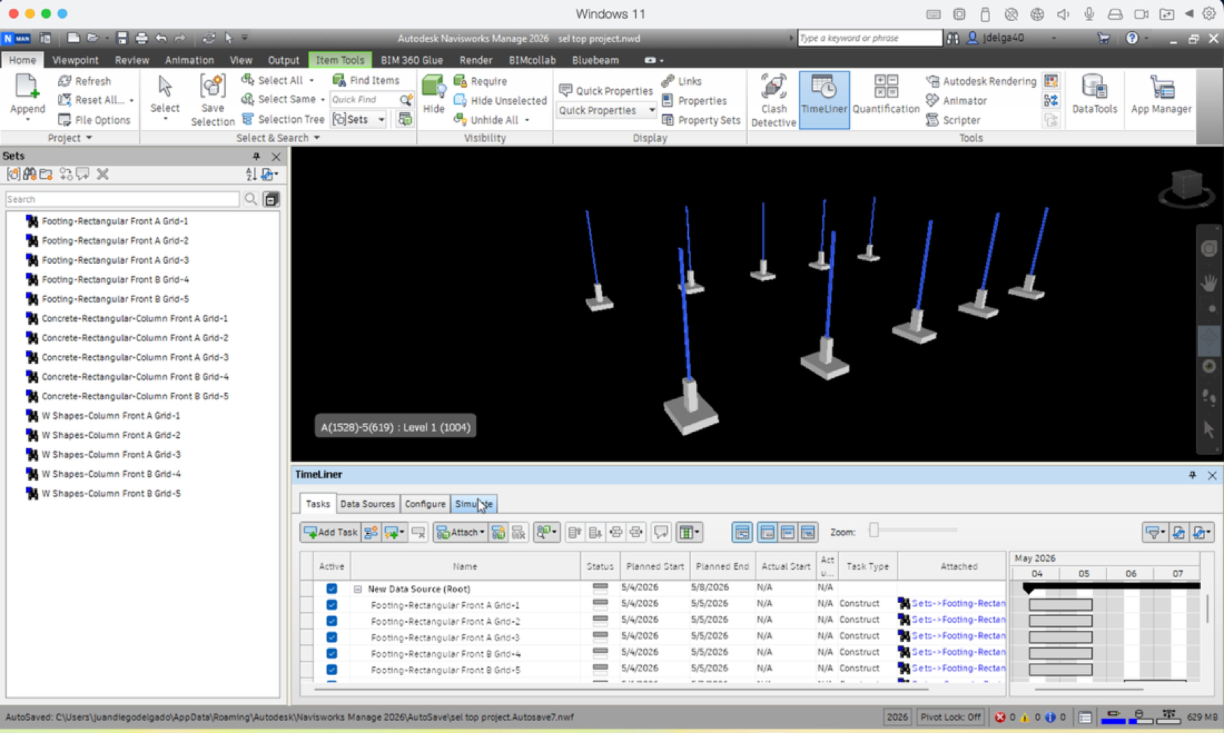Uncheck Active for Footing-Rectangular Front A Grid-3 task
1224x733 pixels.
(332, 637)
